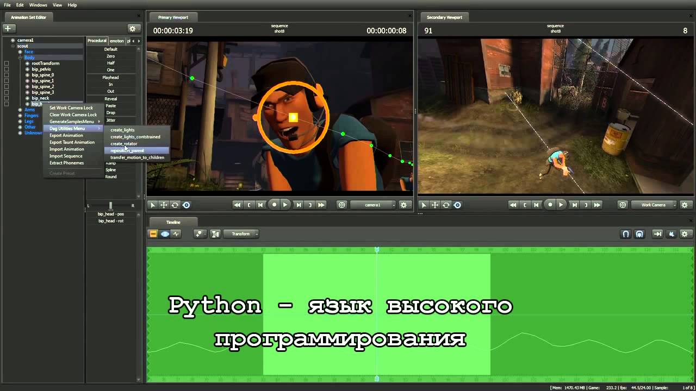Toggle the second magnet snap icon in Timeline
The image size is (696, 391).
pos(639,234)
